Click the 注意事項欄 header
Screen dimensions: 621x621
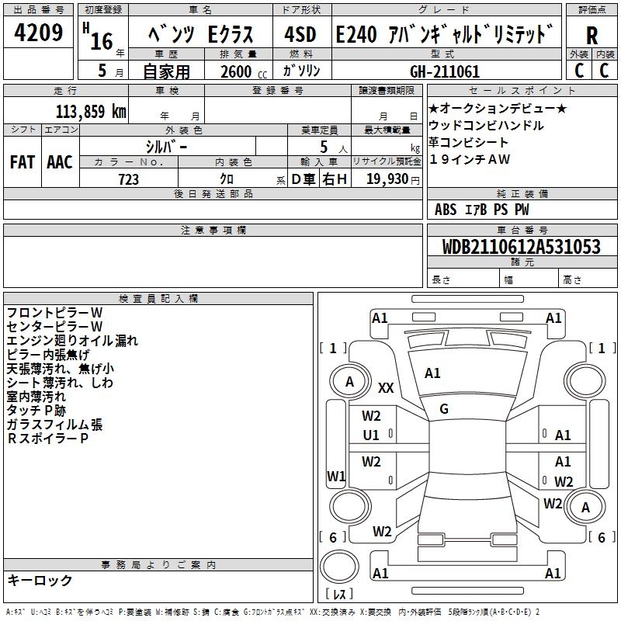click(213, 230)
